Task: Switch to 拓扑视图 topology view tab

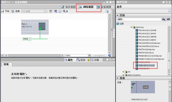Action: pyautogui.click(x=69, y=7)
